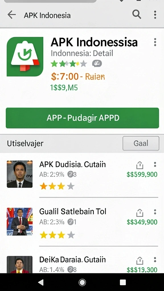This screenshot has width=164, height=291.
Task: Tap the $$599,900 price label
Action: point(142,174)
